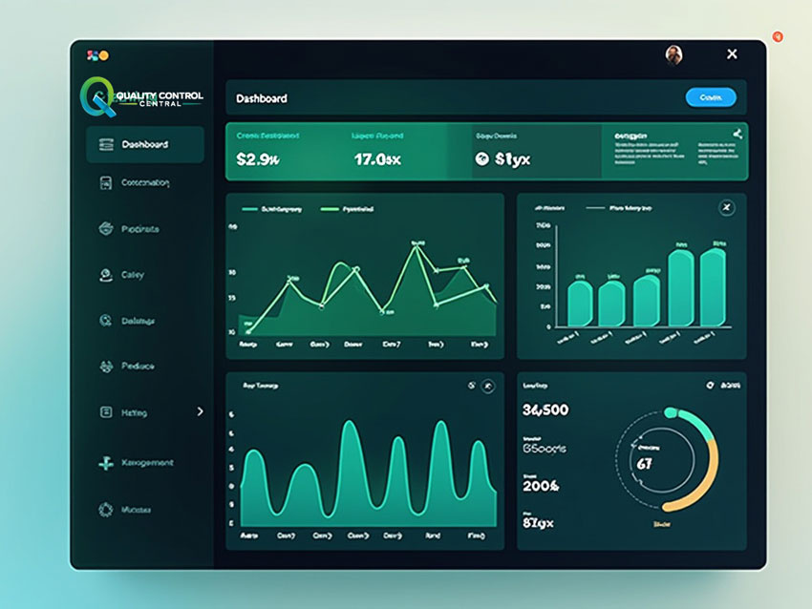This screenshot has height=609, width=812.
Task: Click the share icon in the green stats banner
Action: point(737,135)
